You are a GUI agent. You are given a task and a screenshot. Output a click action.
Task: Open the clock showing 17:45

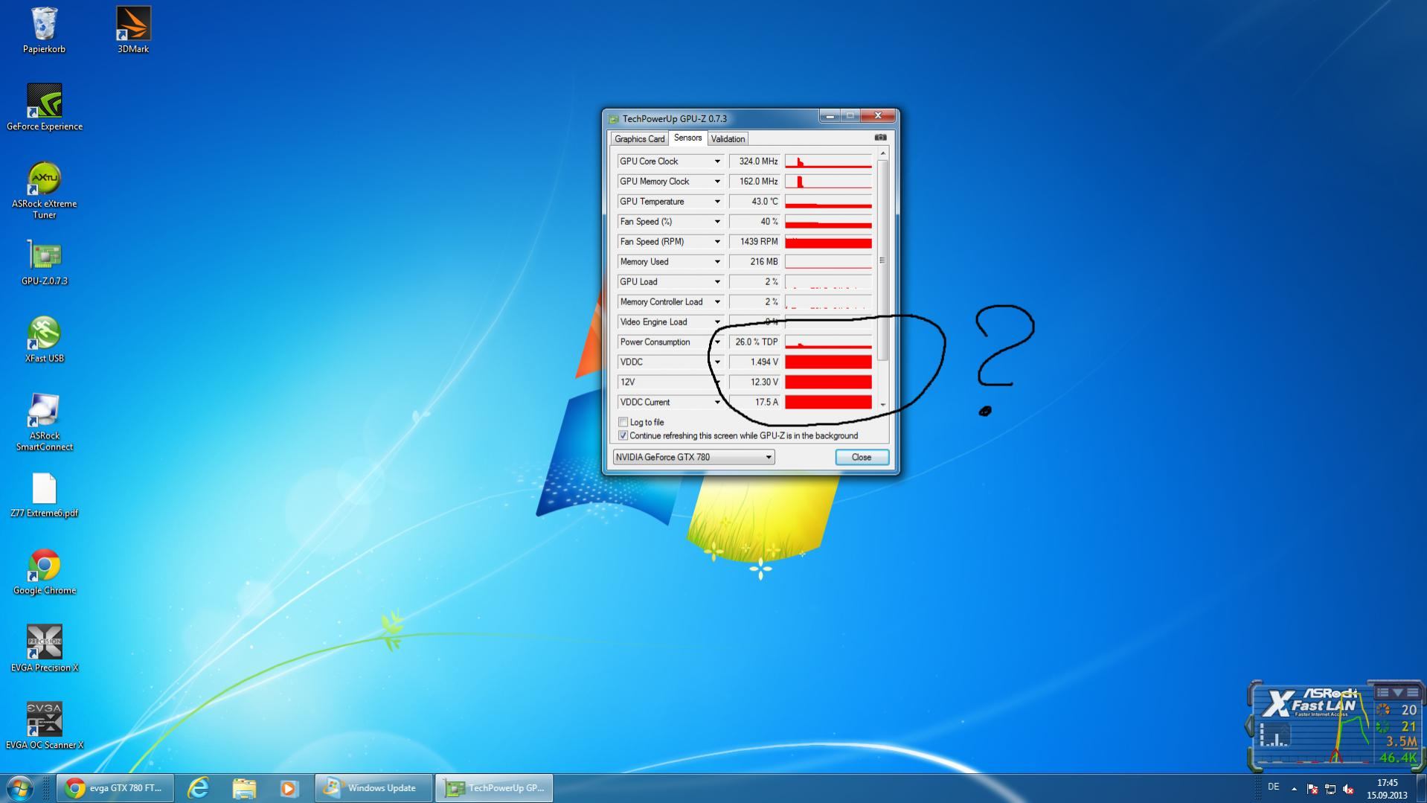coord(1387,788)
